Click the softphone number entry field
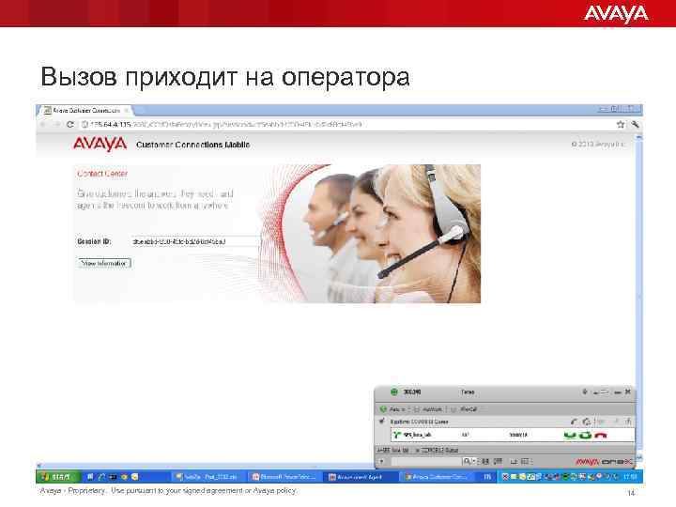Viewport: 676px width, 507px height. pyautogui.click(x=425, y=461)
